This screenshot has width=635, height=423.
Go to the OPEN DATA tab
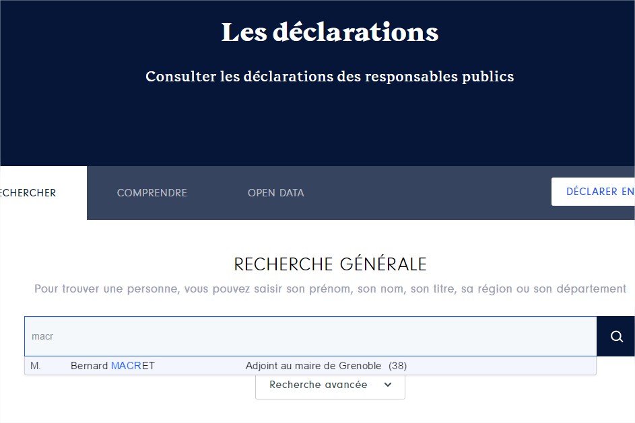click(276, 193)
